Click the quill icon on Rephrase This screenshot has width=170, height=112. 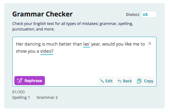coord(20,81)
